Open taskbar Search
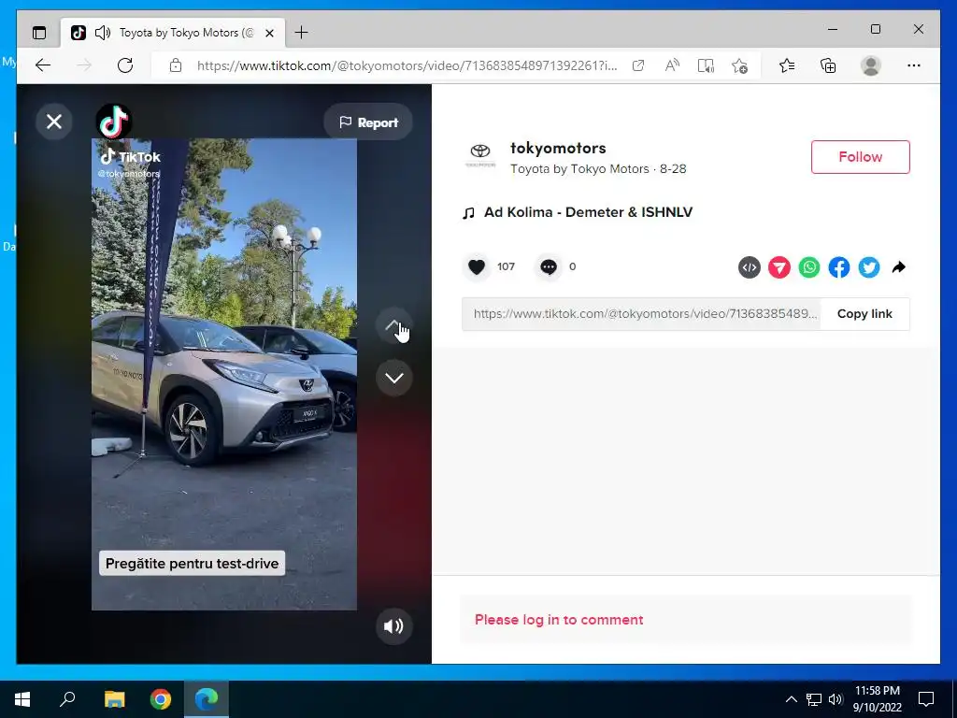This screenshot has width=957, height=718. (x=67, y=699)
